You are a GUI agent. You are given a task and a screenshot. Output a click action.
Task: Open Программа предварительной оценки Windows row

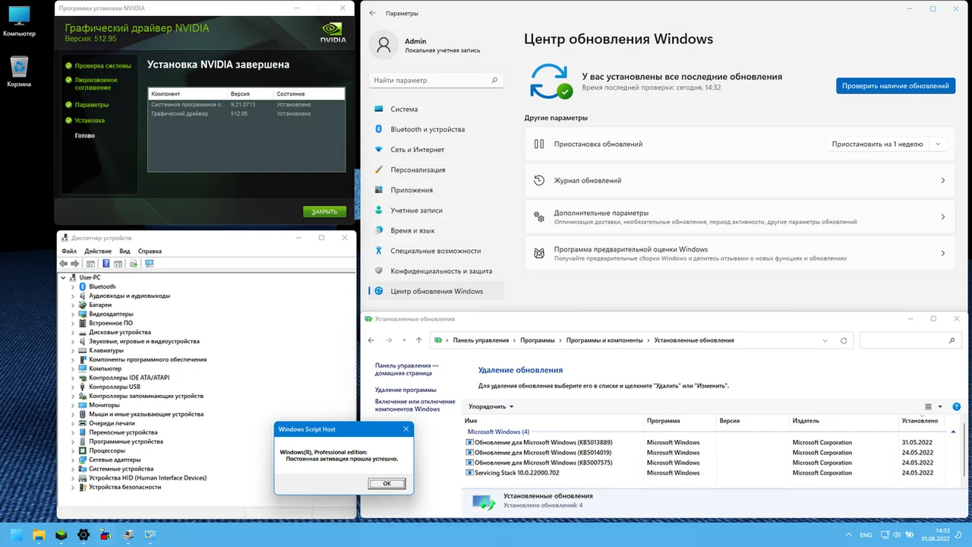tap(740, 253)
